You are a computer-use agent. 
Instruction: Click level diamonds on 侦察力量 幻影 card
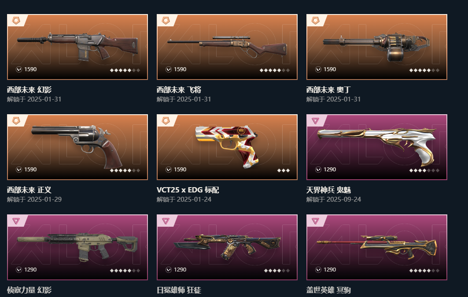(125, 271)
